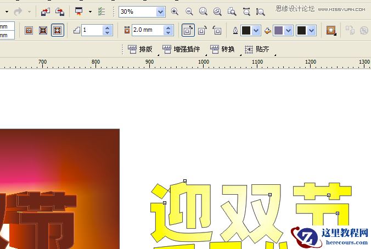The image size is (371, 249).
Task: Select the To Center contour option
Action: point(29,30)
